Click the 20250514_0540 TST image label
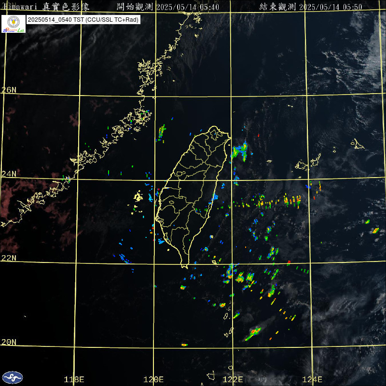Image resolution: width=386 pixels, height=386 pixels. pos(83,20)
